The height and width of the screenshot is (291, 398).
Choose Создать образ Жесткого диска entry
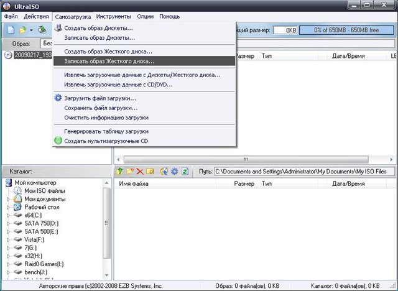tap(144, 52)
